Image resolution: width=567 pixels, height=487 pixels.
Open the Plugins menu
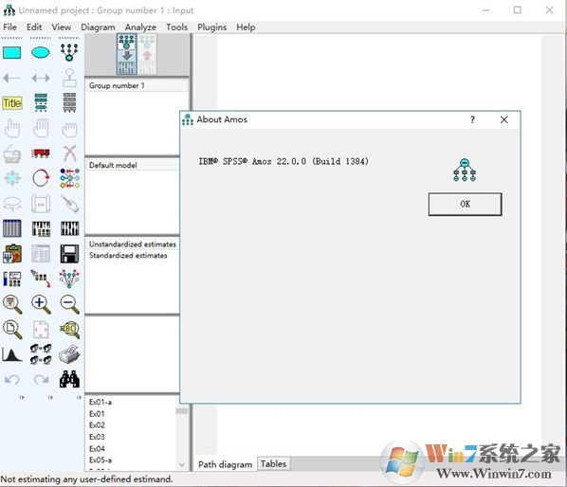211,27
